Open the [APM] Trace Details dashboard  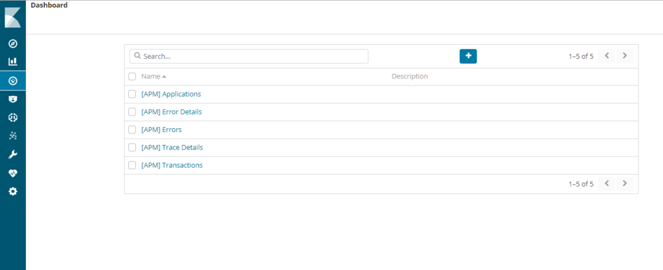(172, 148)
